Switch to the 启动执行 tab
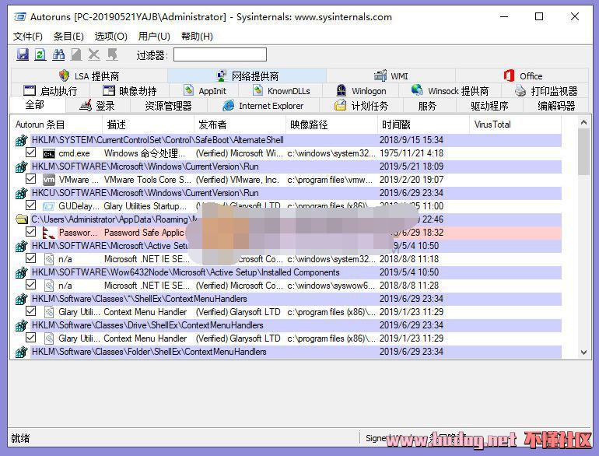 (51, 91)
